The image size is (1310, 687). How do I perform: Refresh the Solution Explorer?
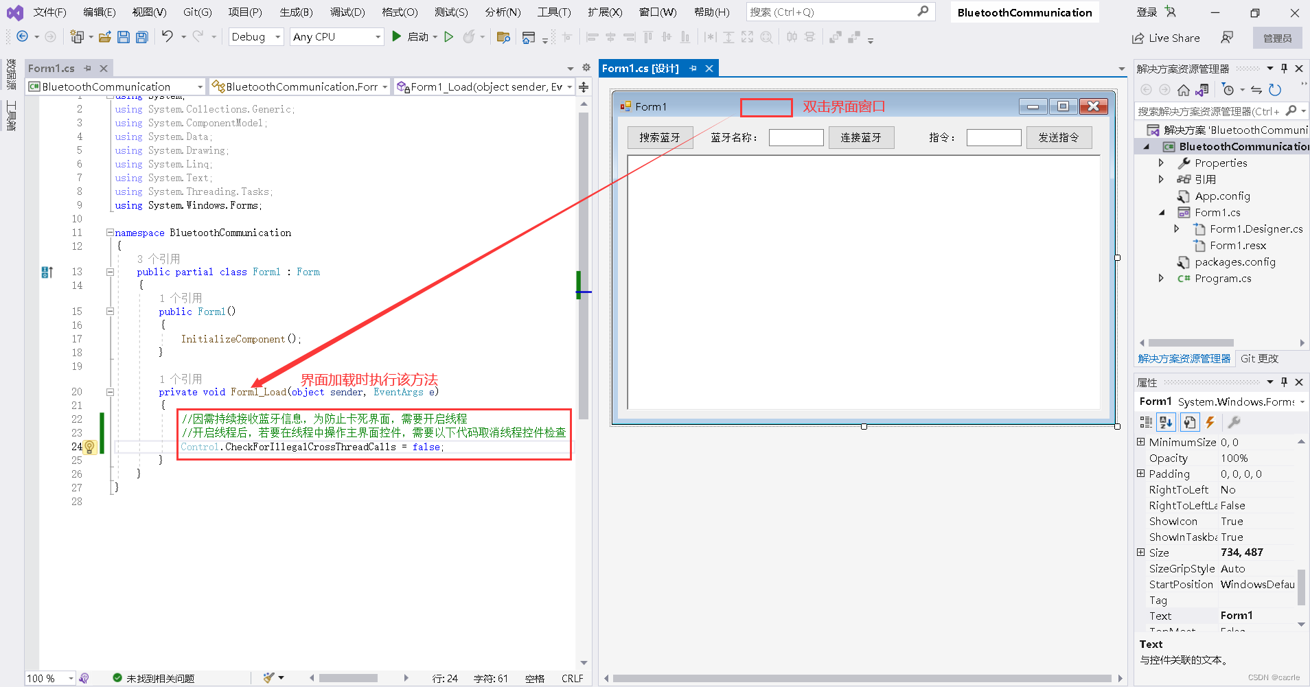coord(1275,90)
